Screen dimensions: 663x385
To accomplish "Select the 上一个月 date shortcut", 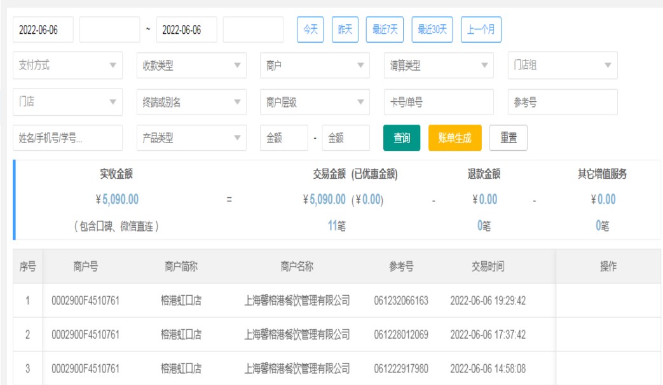I will (x=481, y=30).
